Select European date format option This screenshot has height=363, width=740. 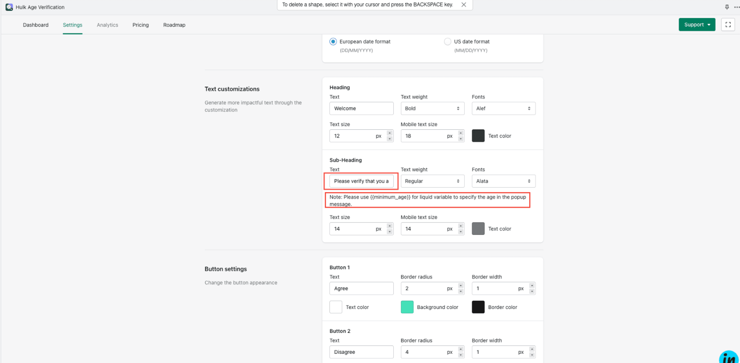point(333,42)
